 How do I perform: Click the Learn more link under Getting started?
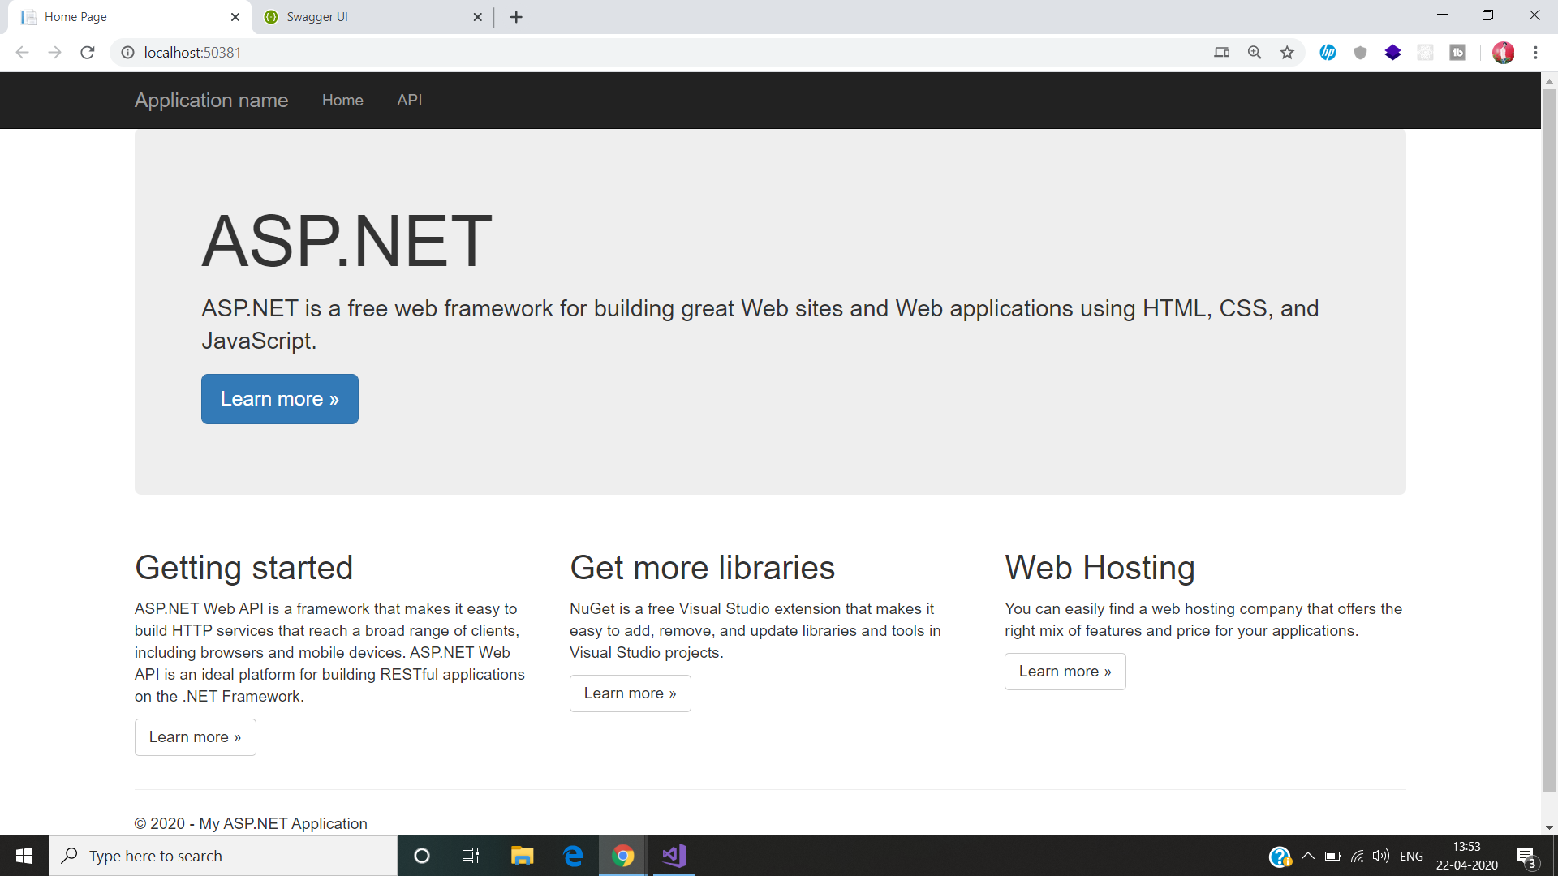(196, 737)
